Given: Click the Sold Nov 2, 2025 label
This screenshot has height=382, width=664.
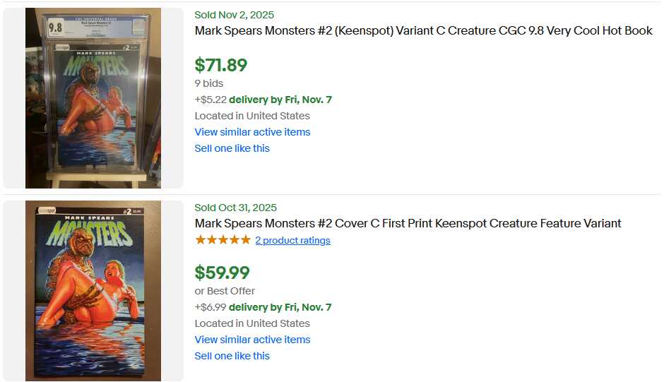Looking at the screenshot, I should pyautogui.click(x=235, y=15).
